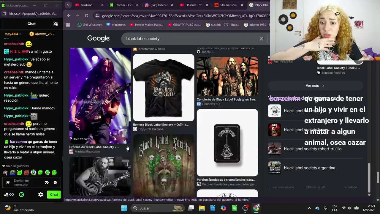Screen dimensions: 380x214
Task: Open the green skulls album art image
Action: pos(164,166)
